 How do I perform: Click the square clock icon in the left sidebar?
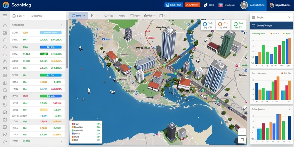click(x=5, y=127)
